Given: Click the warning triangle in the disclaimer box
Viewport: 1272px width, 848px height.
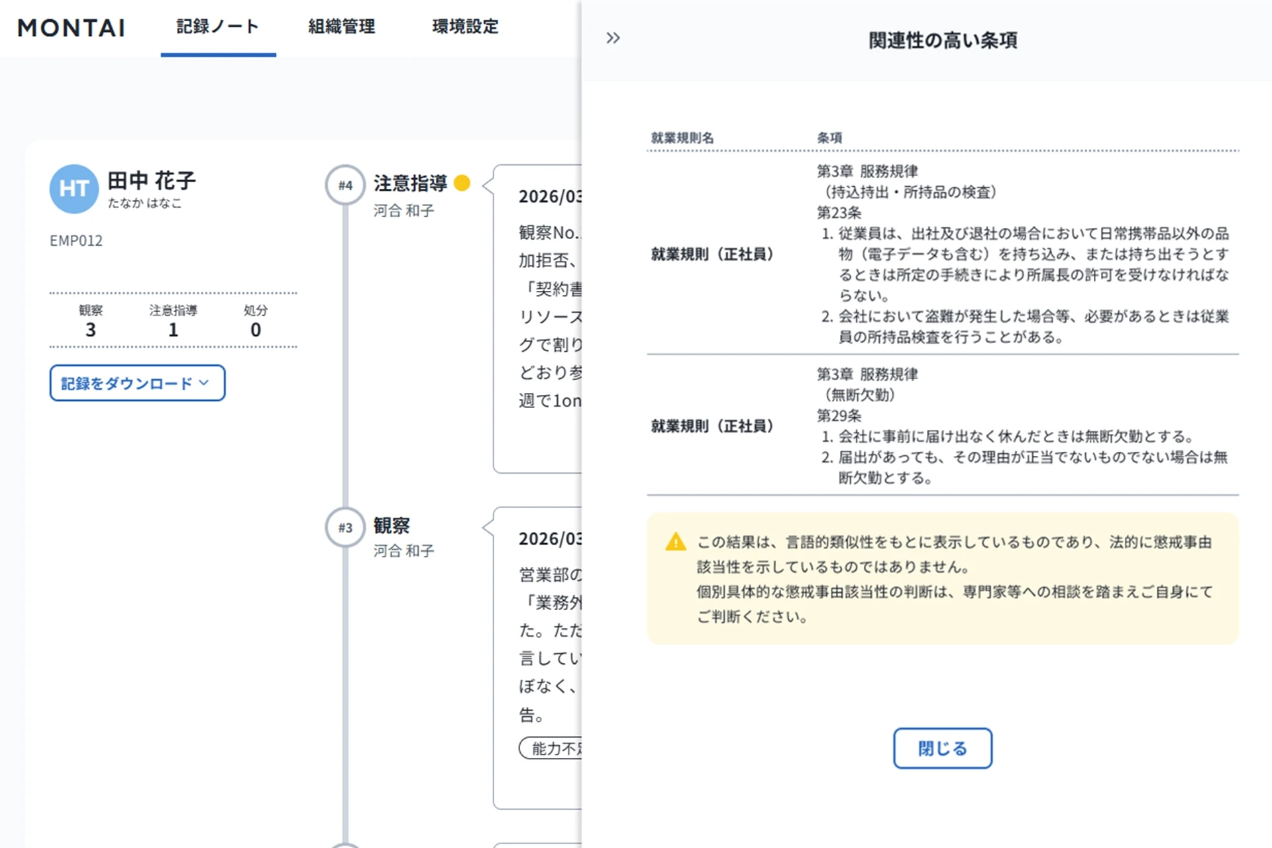Looking at the screenshot, I should click(x=675, y=542).
